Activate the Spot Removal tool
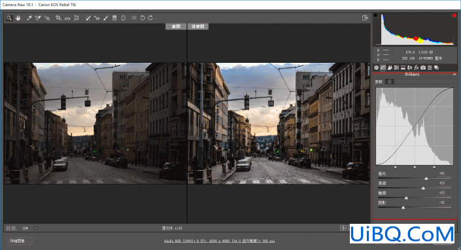Viewport: 461px width, 250px height. [88, 18]
